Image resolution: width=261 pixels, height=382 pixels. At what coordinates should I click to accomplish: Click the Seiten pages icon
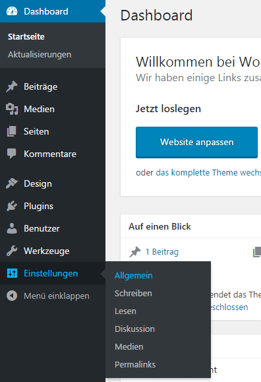12,131
